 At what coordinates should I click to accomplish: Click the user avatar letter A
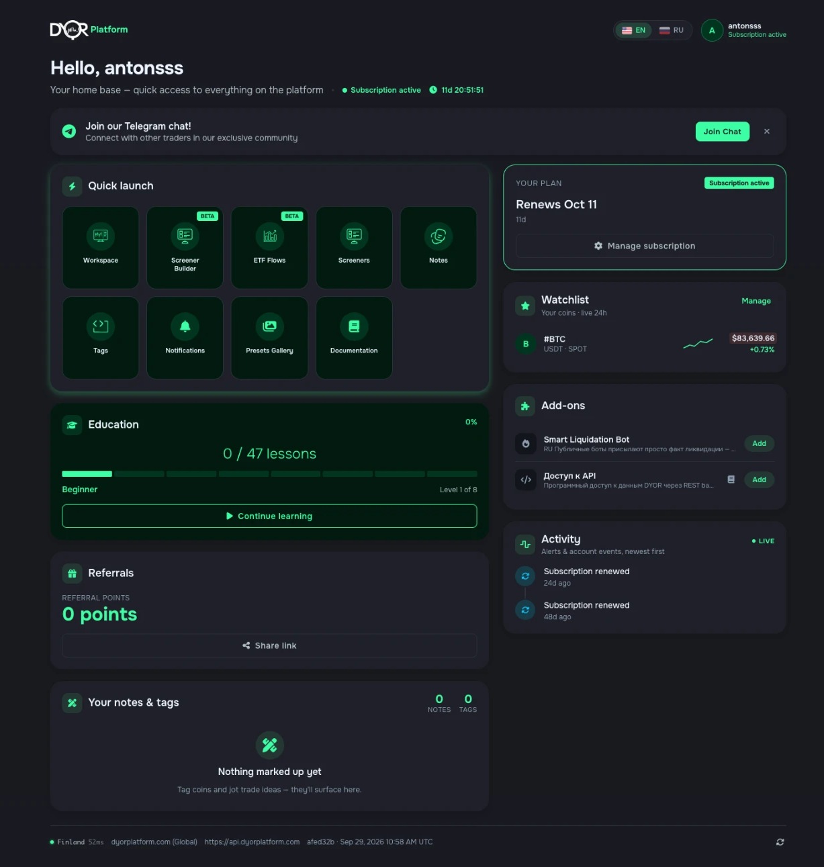coord(712,30)
